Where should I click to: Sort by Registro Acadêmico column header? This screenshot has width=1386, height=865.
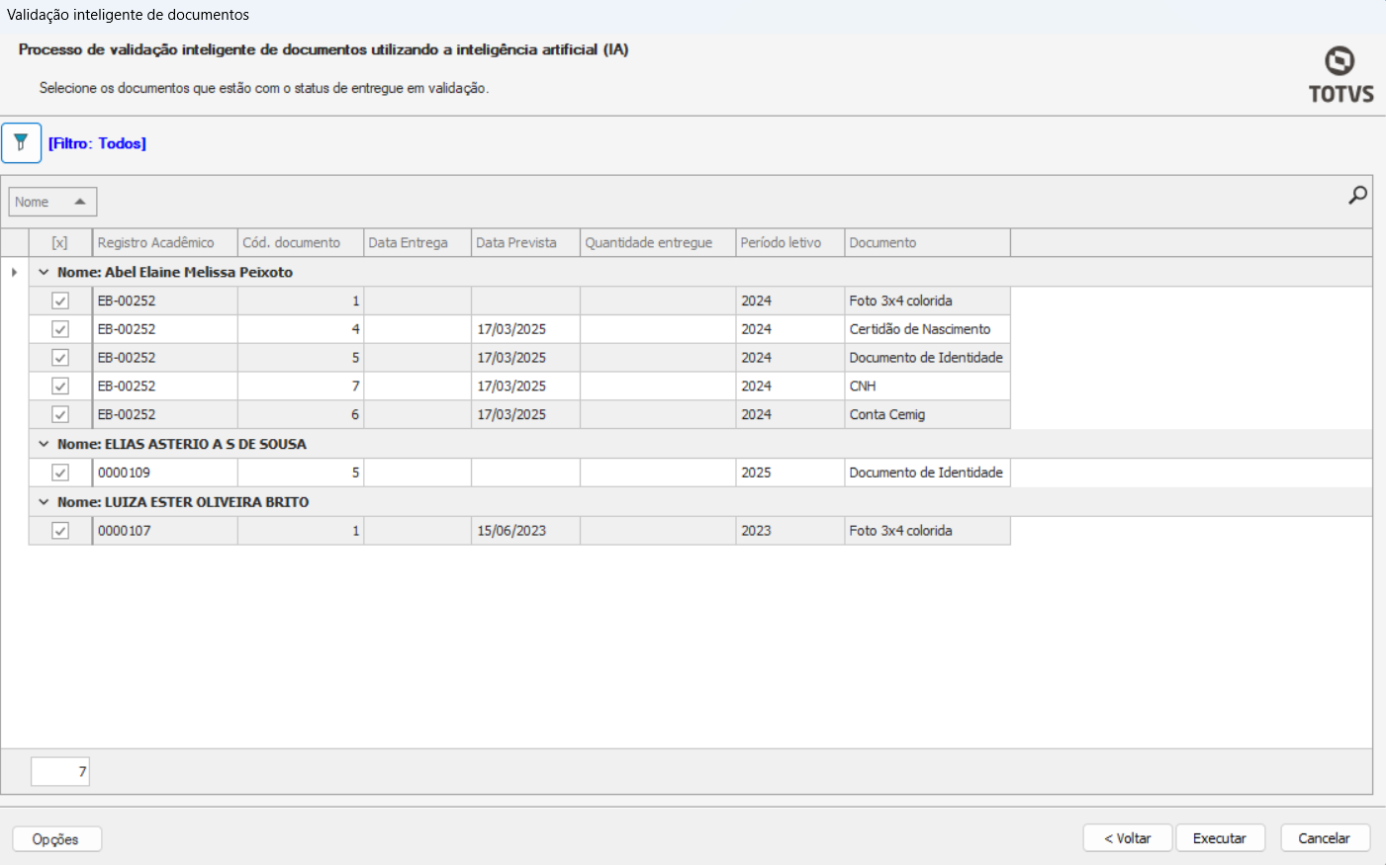click(165, 243)
